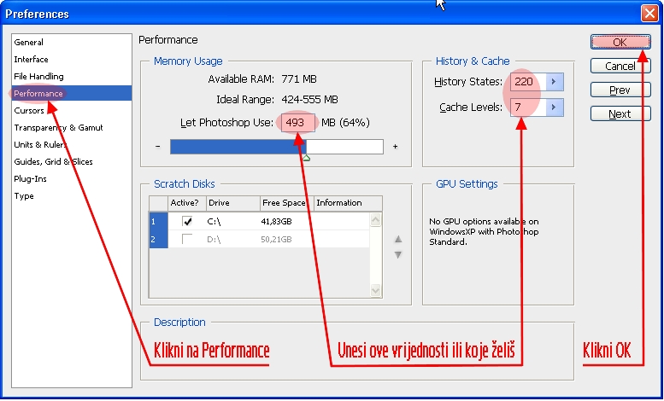The image size is (664, 401).
Task: Open Units & Rulers preferences
Action: 40,145
